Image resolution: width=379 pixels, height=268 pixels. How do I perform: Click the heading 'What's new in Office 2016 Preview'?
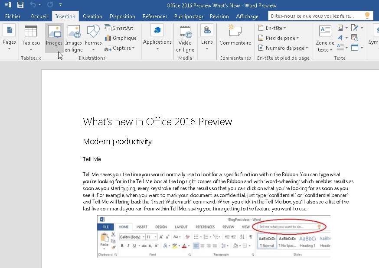point(157,122)
